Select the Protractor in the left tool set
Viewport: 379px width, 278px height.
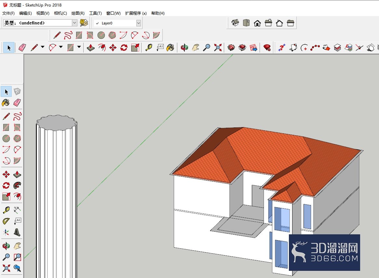tap(6, 221)
